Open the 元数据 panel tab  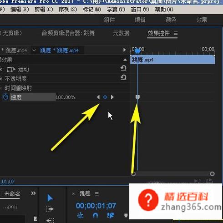pos(121,33)
